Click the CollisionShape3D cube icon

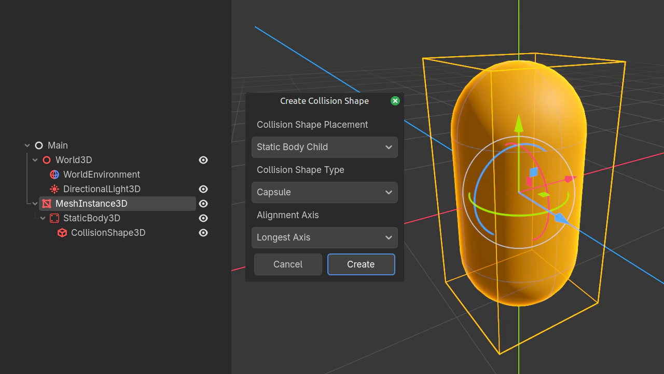(62, 233)
